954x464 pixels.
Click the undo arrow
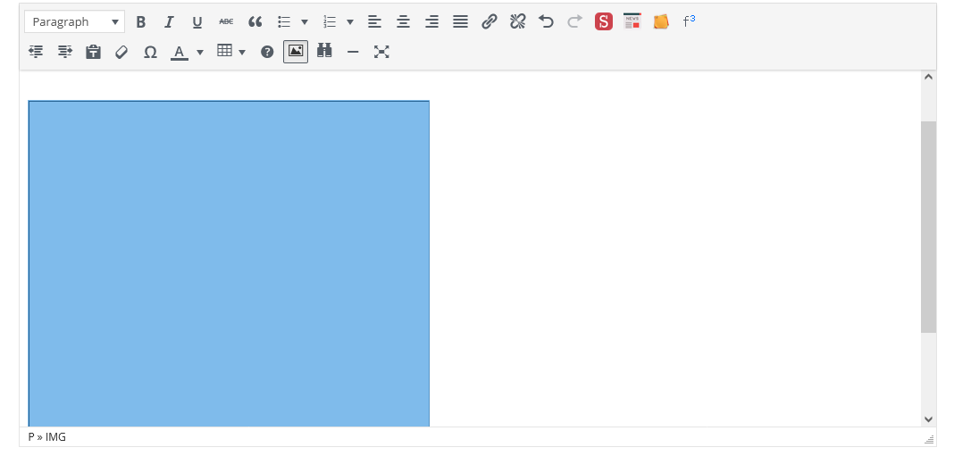546,22
